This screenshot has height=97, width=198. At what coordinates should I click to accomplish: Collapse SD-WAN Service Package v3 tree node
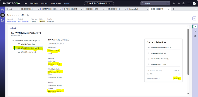(13, 41)
